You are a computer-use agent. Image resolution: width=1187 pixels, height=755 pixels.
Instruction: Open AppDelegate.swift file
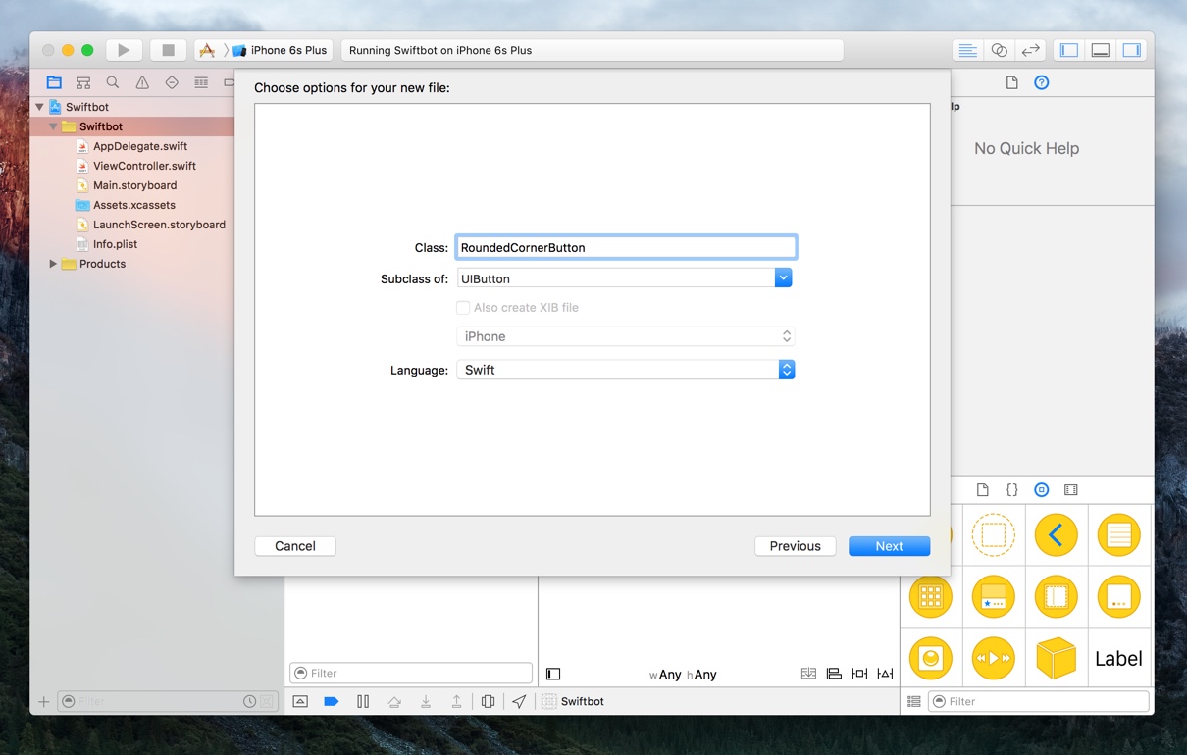[140, 146]
